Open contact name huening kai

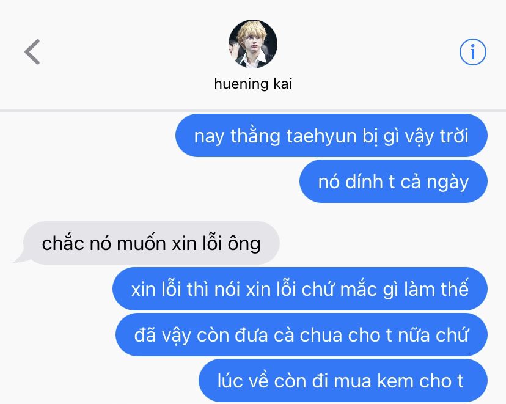coord(254,84)
